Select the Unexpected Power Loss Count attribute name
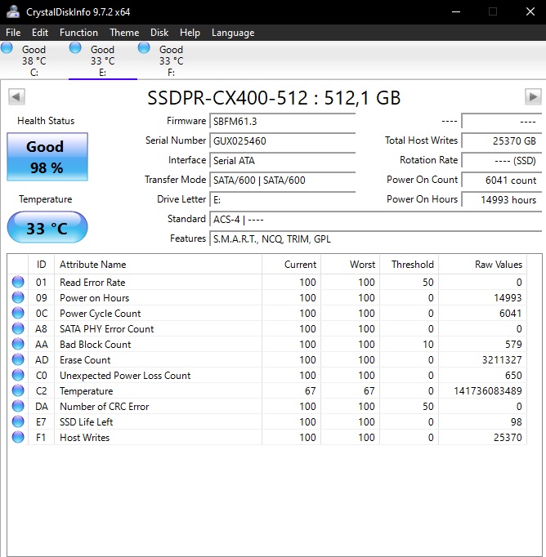This screenshot has height=557, width=546. (x=125, y=376)
